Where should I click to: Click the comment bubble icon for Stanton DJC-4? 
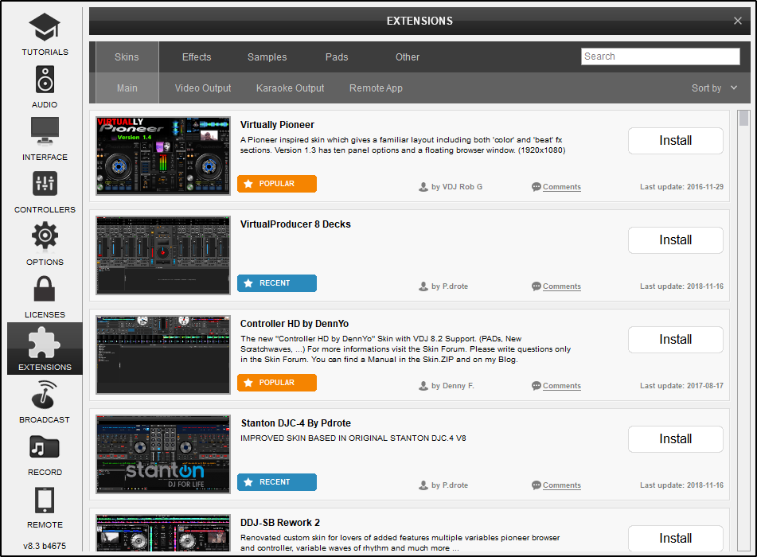tap(536, 485)
